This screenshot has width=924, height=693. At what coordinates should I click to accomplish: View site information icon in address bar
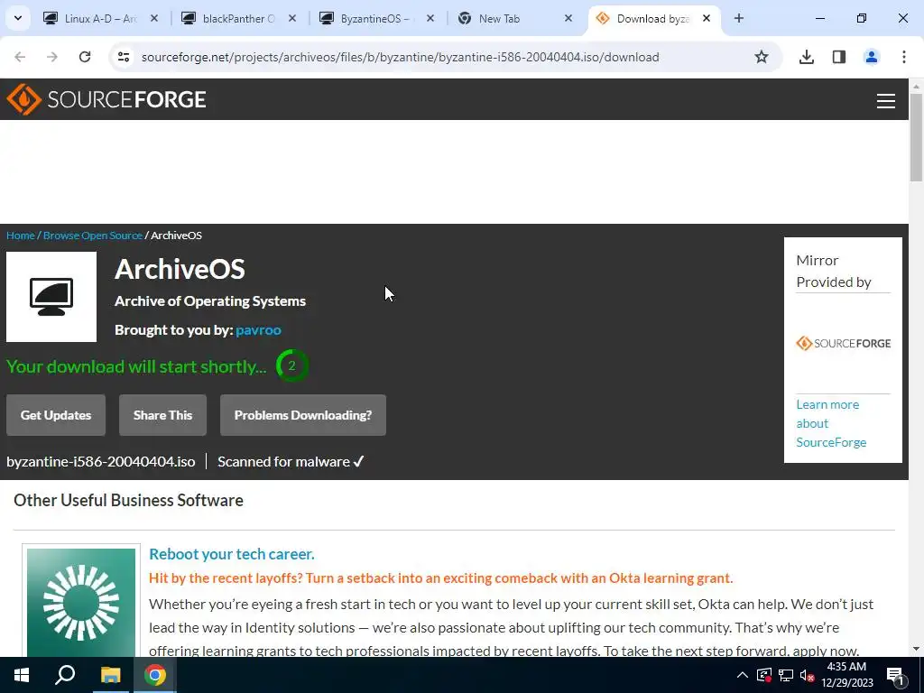124,57
